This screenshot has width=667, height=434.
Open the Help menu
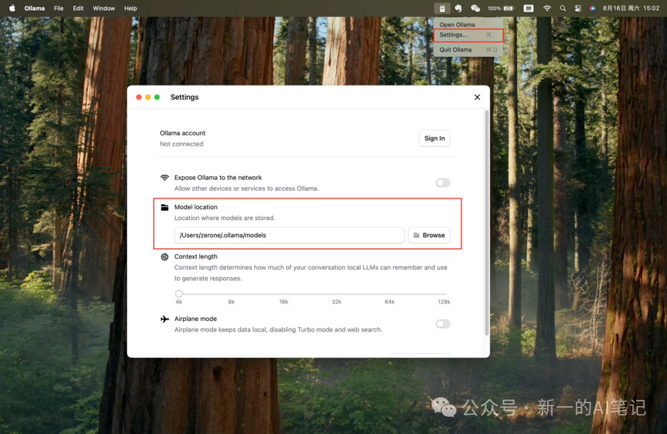[x=130, y=8]
